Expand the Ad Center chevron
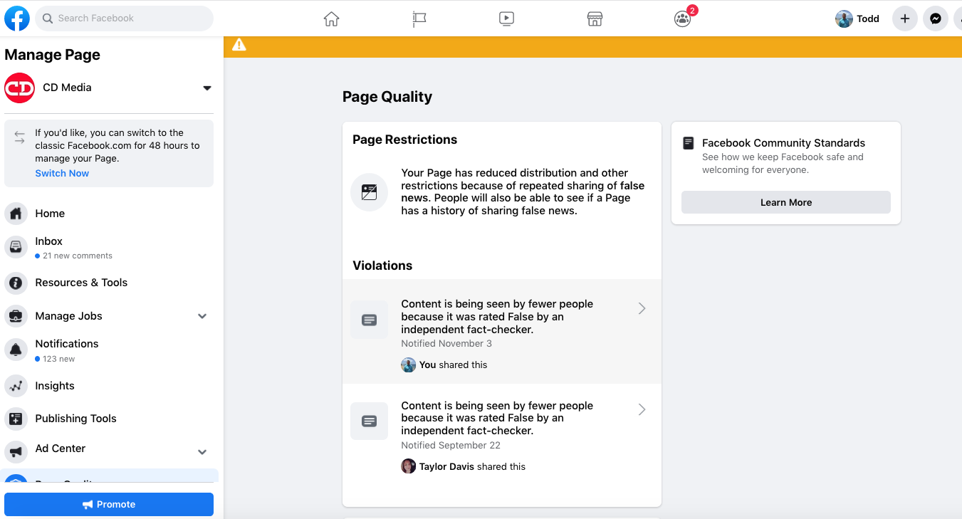Screen dimensions: 962x519 [202, 452]
